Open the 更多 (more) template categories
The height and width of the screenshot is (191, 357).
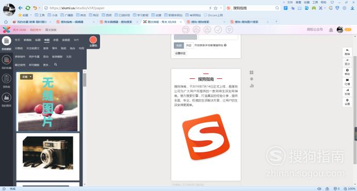click(x=46, y=65)
